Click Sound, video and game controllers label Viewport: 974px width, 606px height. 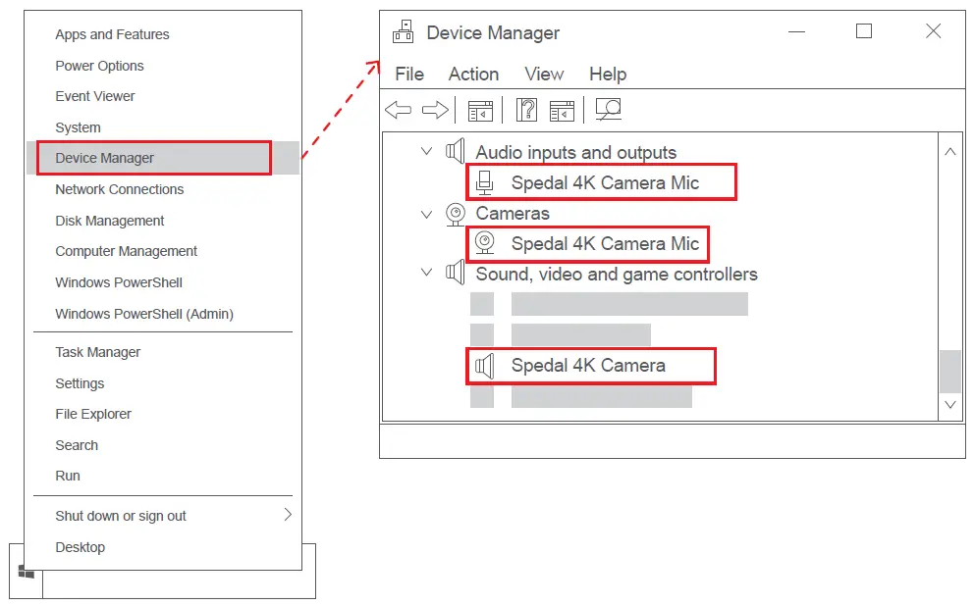[617, 275]
